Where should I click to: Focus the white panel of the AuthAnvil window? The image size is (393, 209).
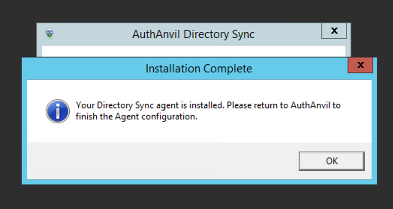[194, 51]
